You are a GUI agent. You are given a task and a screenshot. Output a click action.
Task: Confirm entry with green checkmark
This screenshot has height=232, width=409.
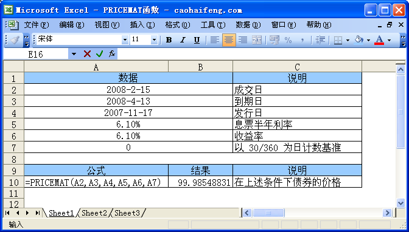click(x=99, y=54)
